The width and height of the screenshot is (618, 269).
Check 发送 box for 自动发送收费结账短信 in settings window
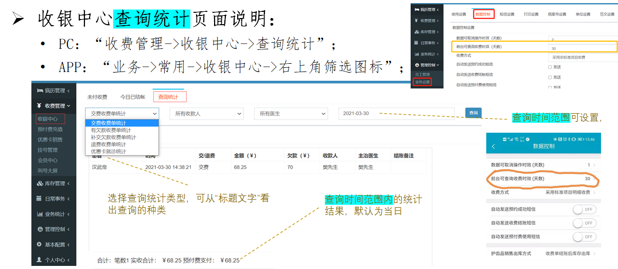point(550,77)
